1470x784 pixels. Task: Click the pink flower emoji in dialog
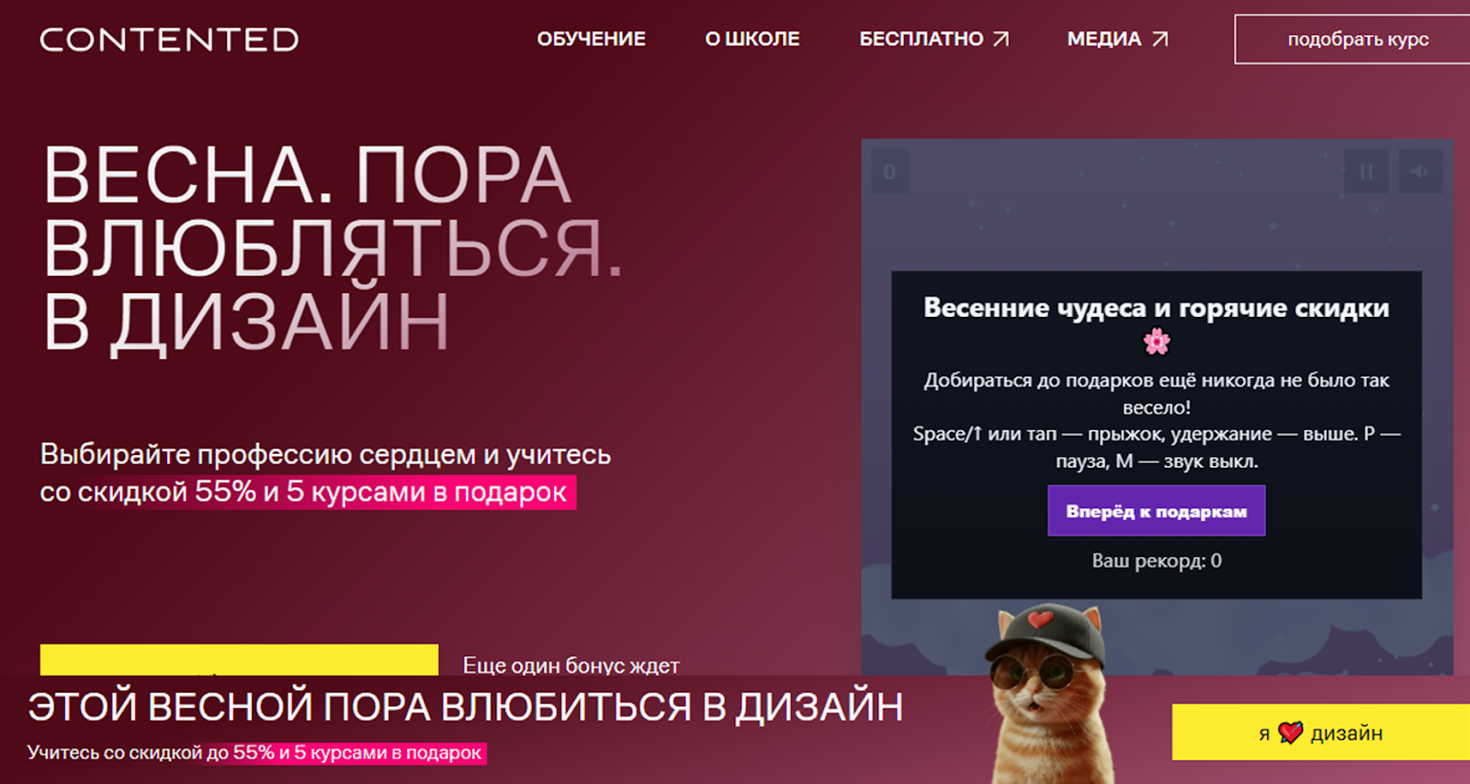[x=1157, y=342]
